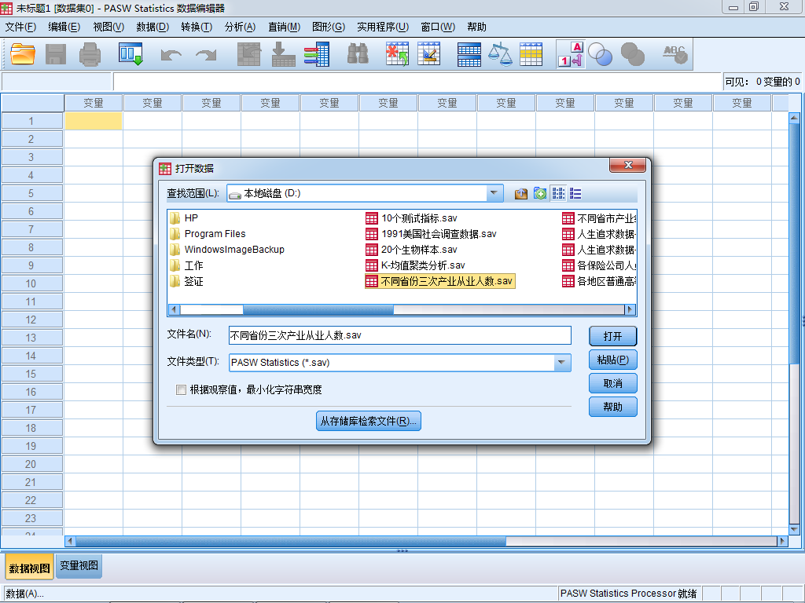Click the save floppy disk toolbar icon
The width and height of the screenshot is (805, 603).
tap(56, 54)
